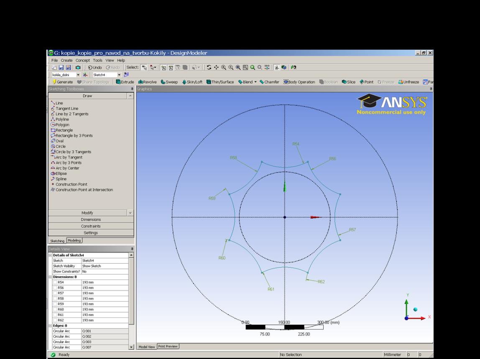The height and width of the screenshot is (359, 480).
Task: Select the Line draw tool
Action: point(57,103)
